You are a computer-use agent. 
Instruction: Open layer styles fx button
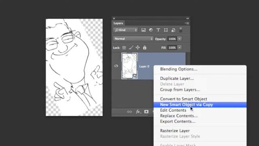(x=138, y=112)
